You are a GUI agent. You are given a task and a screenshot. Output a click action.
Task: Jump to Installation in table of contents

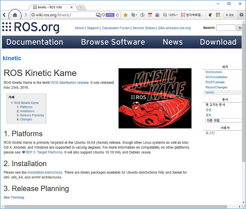tap(27, 111)
